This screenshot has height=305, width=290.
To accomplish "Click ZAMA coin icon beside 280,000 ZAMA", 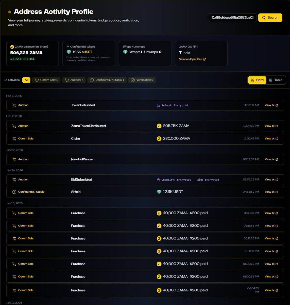I will tap(159, 139).
